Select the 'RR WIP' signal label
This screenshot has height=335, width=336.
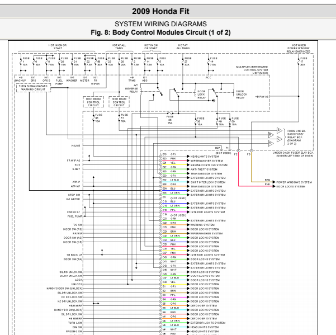[78, 233]
